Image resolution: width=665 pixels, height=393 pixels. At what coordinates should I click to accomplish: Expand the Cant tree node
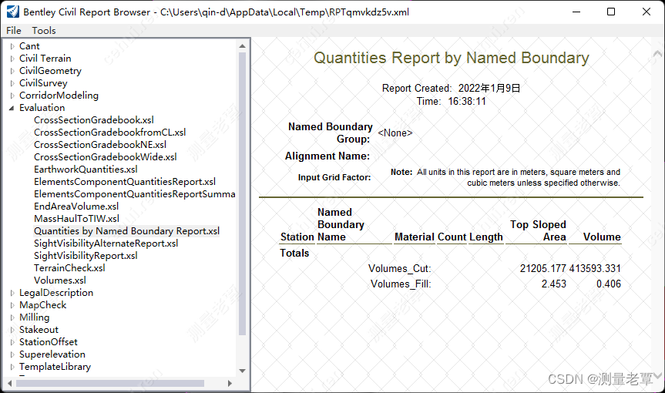(12, 46)
